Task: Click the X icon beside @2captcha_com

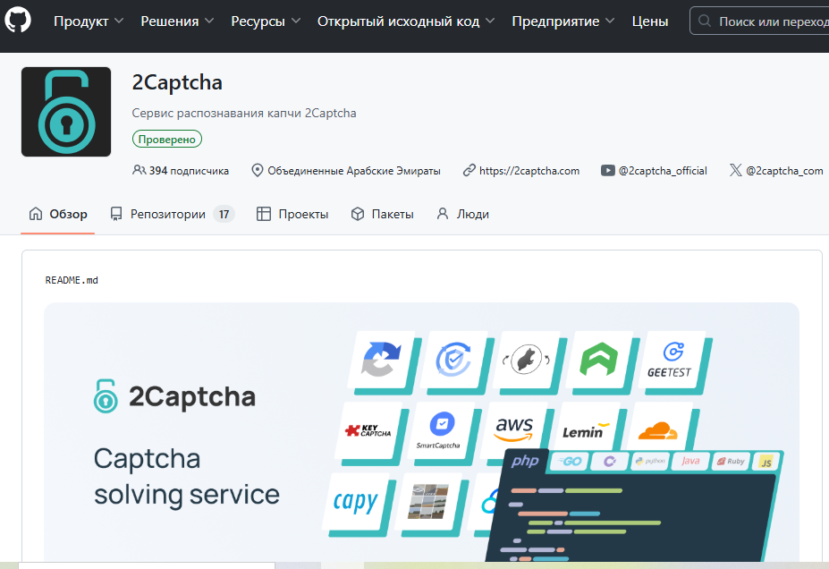Action: coord(735,170)
